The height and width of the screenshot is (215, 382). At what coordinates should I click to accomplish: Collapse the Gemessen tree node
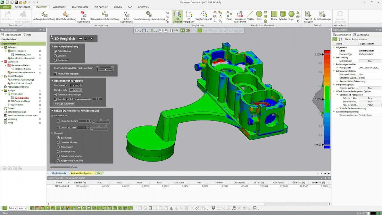coord(2,62)
